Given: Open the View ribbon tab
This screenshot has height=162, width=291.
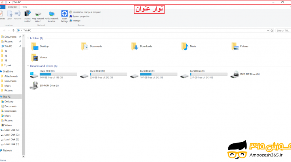Looking at the screenshot, I should tap(25, 7).
